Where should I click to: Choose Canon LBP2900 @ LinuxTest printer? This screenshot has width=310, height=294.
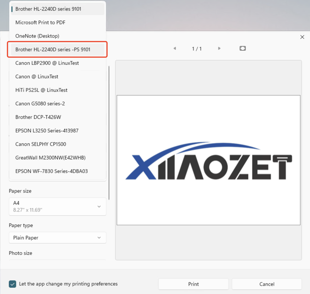tap(58, 63)
